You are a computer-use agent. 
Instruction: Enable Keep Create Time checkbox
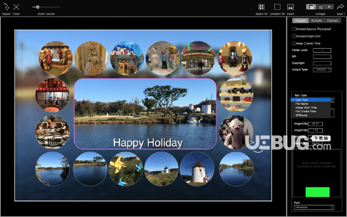pos(294,43)
